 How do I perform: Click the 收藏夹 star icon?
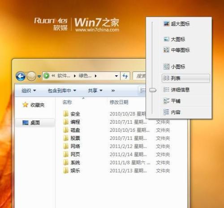[x=25, y=105]
